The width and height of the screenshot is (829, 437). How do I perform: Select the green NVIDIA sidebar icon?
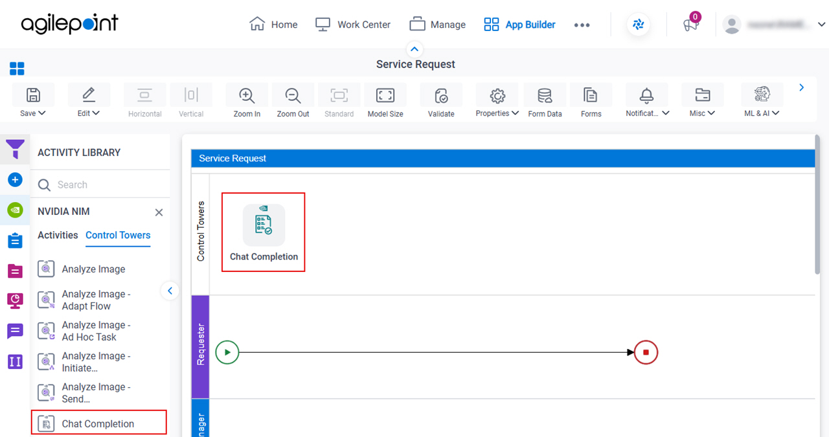[15, 210]
